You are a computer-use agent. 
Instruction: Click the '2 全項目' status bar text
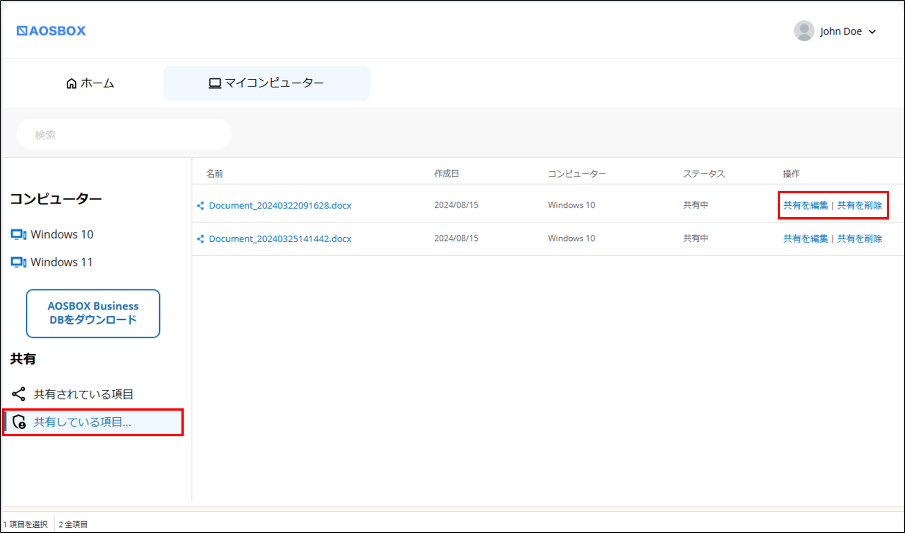tap(73, 524)
